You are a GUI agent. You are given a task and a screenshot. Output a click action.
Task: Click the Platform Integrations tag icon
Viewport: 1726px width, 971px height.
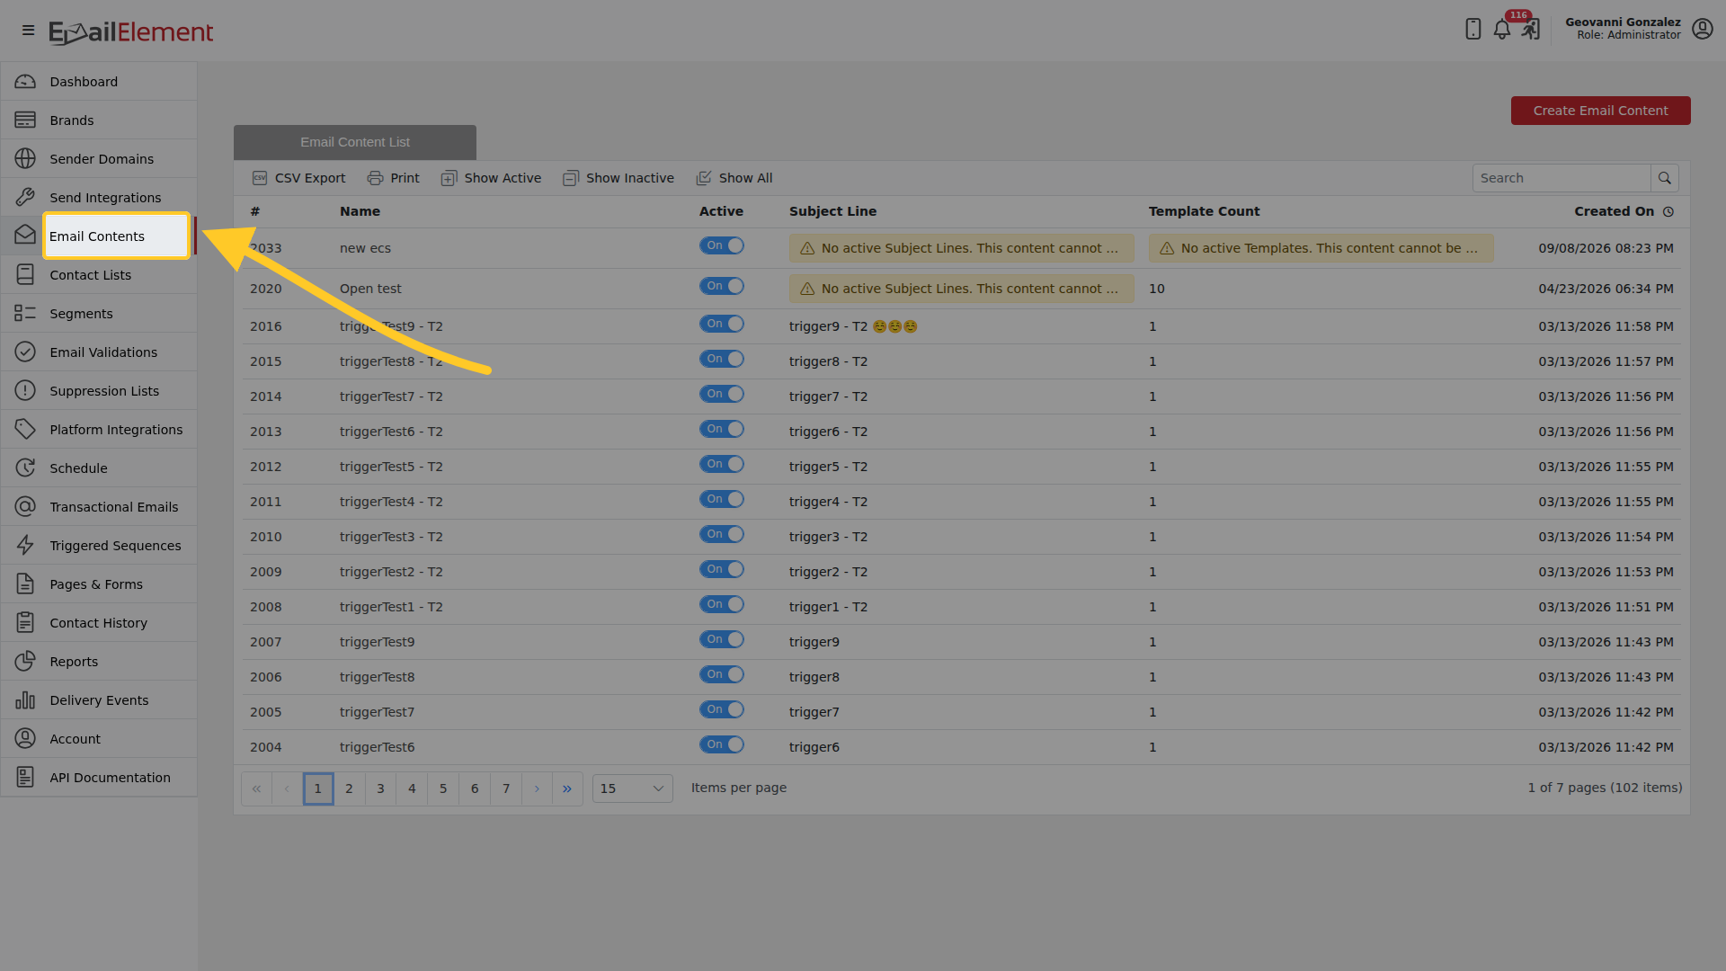pyautogui.click(x=25, y=430)
